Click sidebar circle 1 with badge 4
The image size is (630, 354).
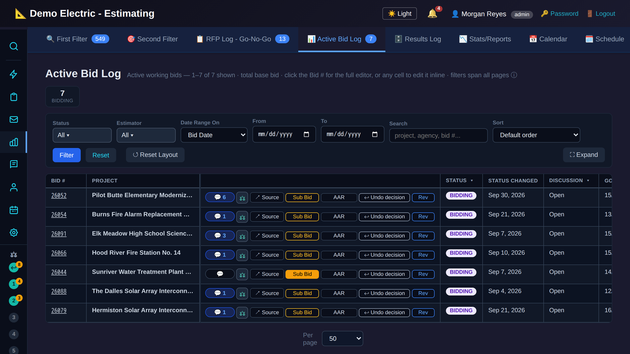[14, 284]
